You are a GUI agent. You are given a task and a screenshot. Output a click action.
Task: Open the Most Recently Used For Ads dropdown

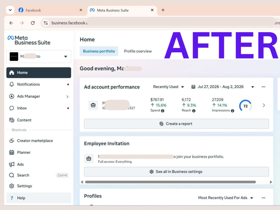tap(225, 198)
